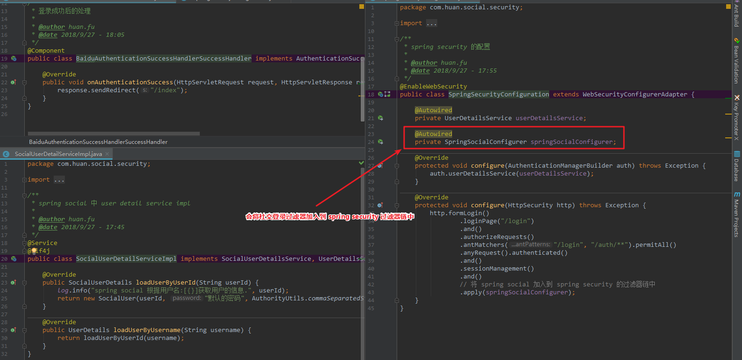Click the vertical scrollbar of the Baidu handler editor
This screenshot has height=360, width=742.
(x=363, y=90)
